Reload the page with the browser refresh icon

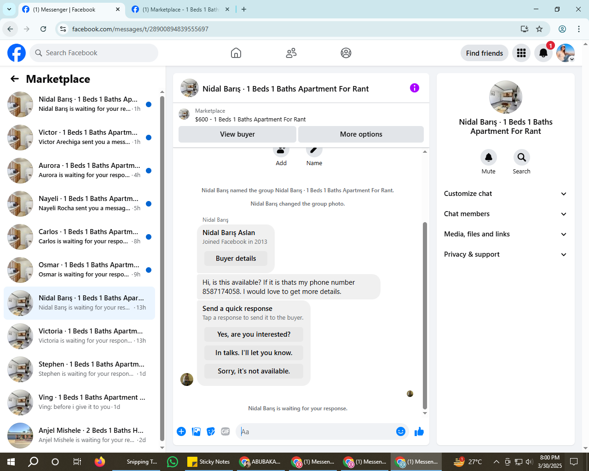[x=43, y=29]
